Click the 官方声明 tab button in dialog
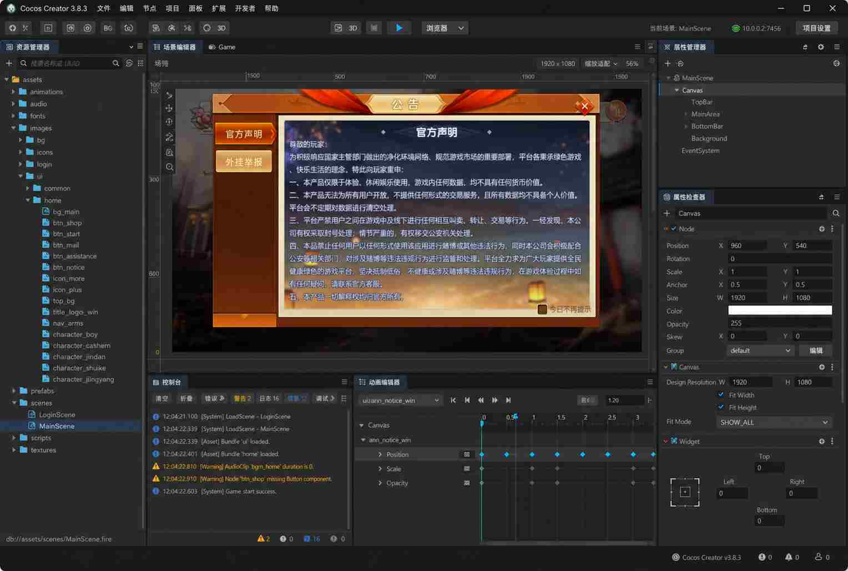 click(244, 134)
